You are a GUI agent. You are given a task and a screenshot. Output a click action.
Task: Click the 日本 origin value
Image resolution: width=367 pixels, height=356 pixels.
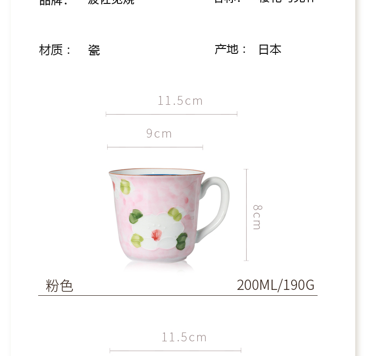pos(270,49)
